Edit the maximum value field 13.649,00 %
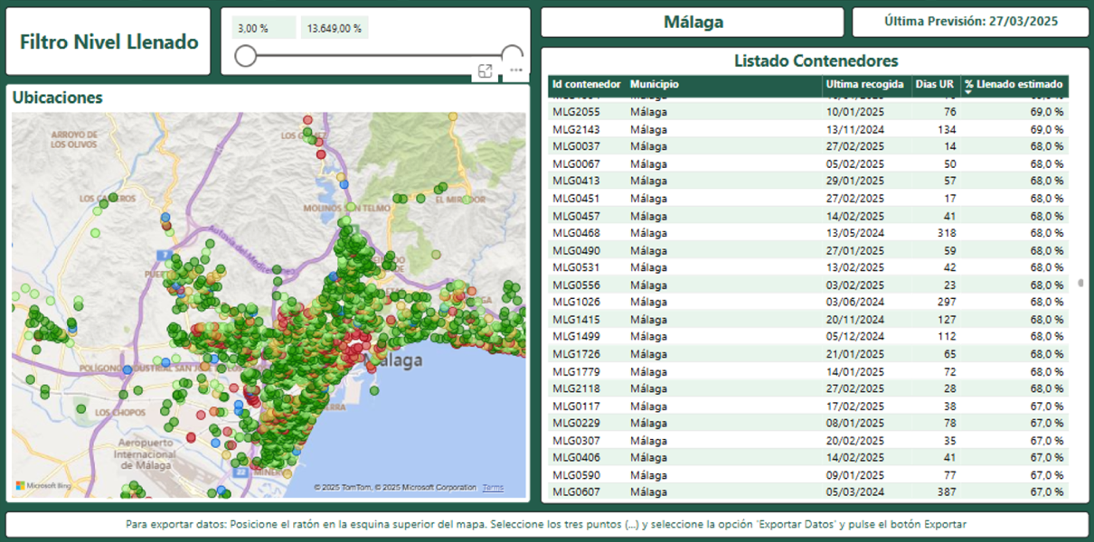 [335, 28]
